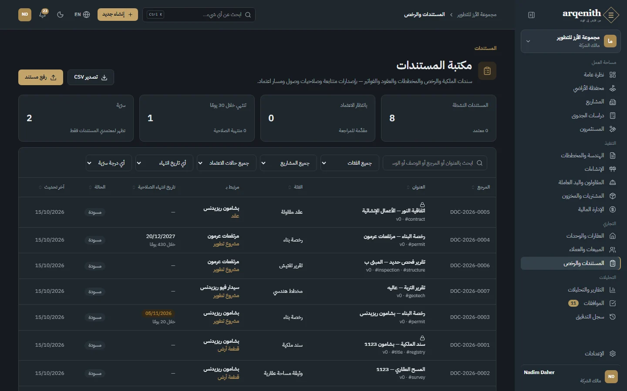Screen dimensions: 627x391
Task: Sort by الحالة column header
Action: (97, 187)
